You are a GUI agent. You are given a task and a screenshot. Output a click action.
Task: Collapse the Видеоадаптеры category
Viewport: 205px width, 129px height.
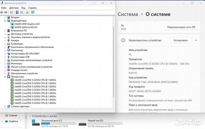tap(5, 21)
